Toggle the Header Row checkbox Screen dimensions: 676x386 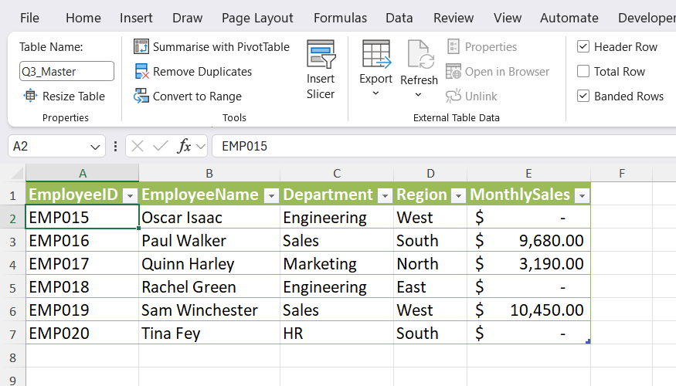(x=583, y=46)
